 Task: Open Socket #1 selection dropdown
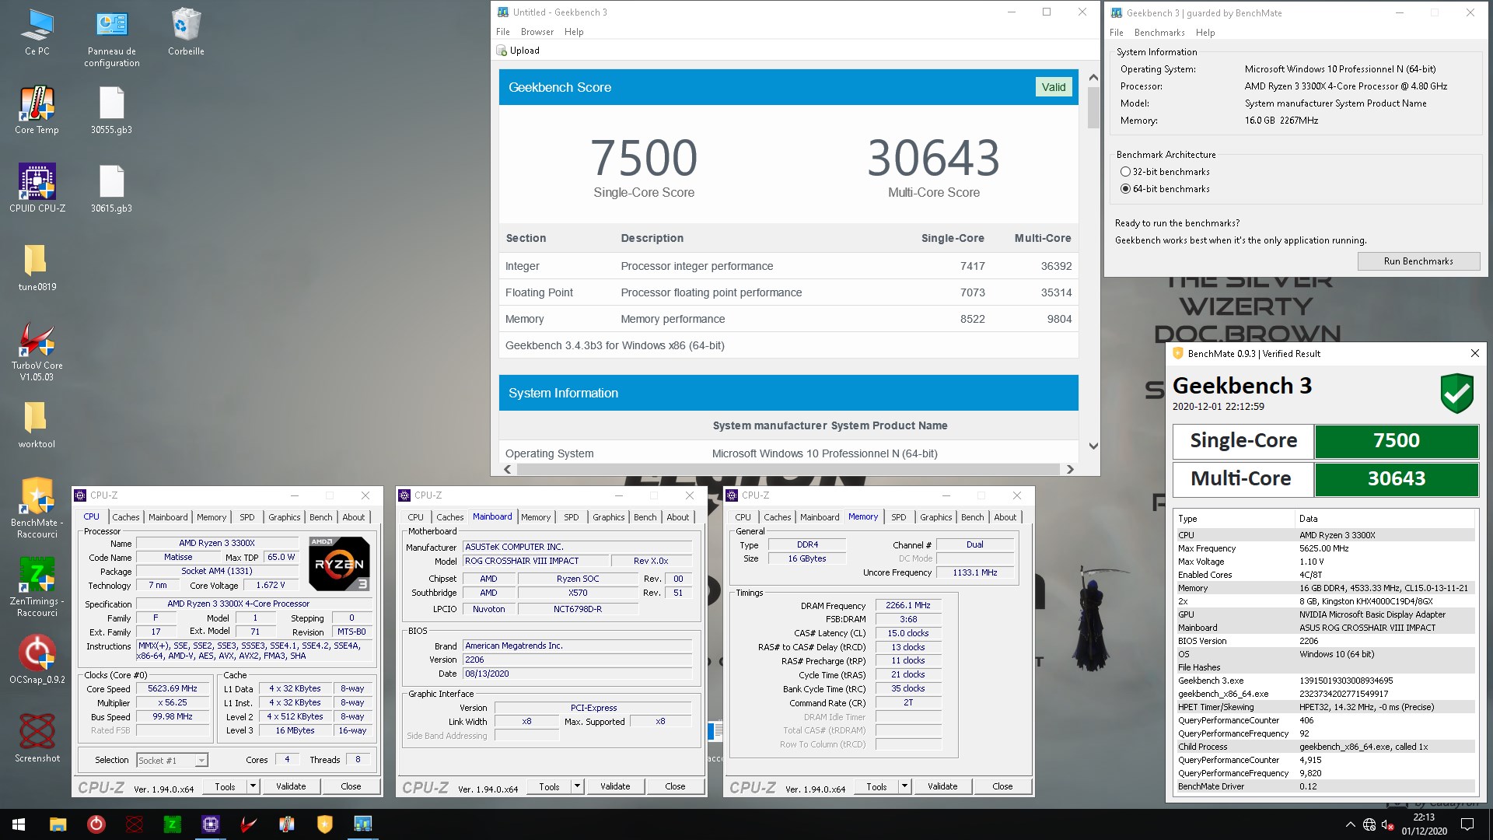(x=172, y=760)
